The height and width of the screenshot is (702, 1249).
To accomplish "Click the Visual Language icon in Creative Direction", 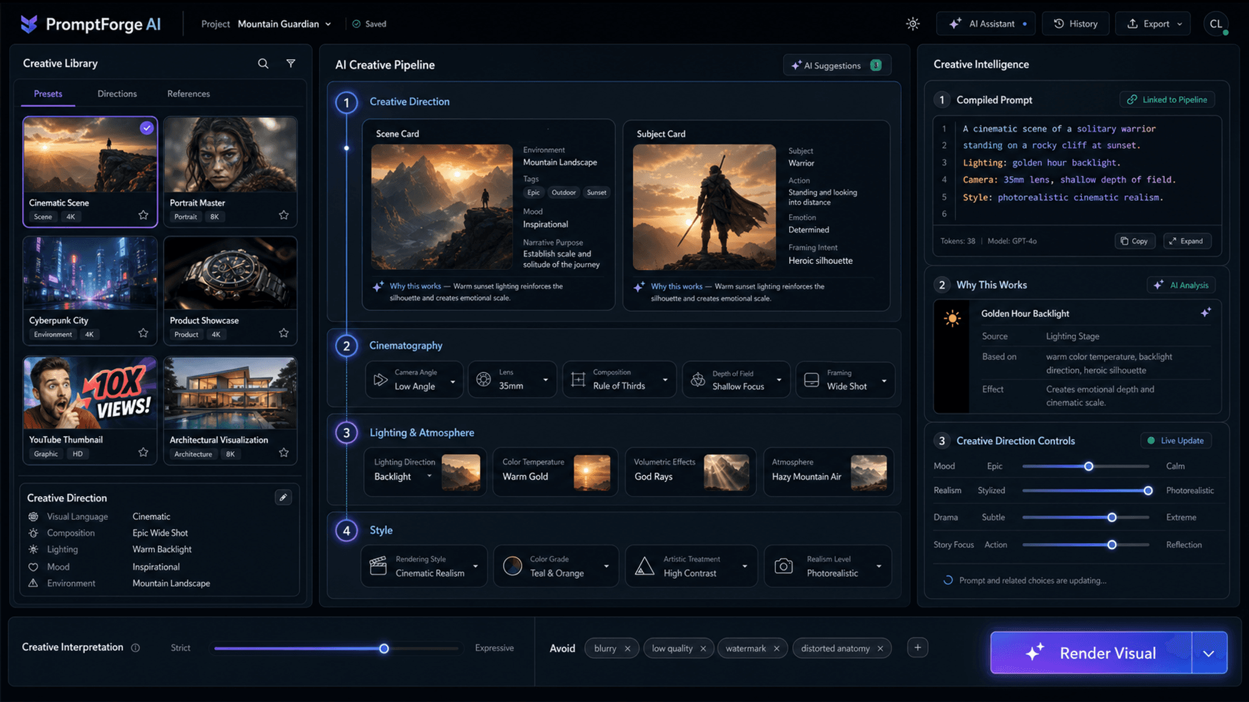I will (x=34, y=516).
